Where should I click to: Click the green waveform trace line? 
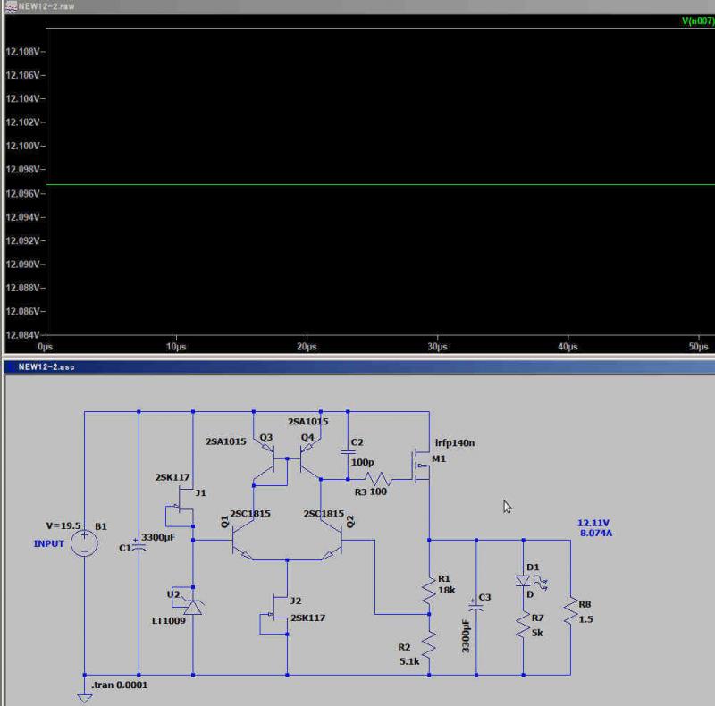click(357, 185)
